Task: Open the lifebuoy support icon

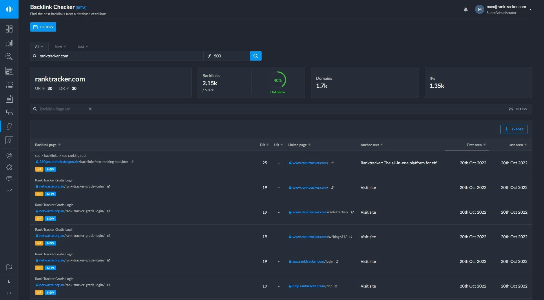Action: point(9,156)
